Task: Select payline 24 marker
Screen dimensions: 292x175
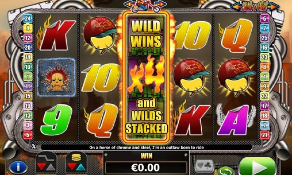Action: click(28, 18)
